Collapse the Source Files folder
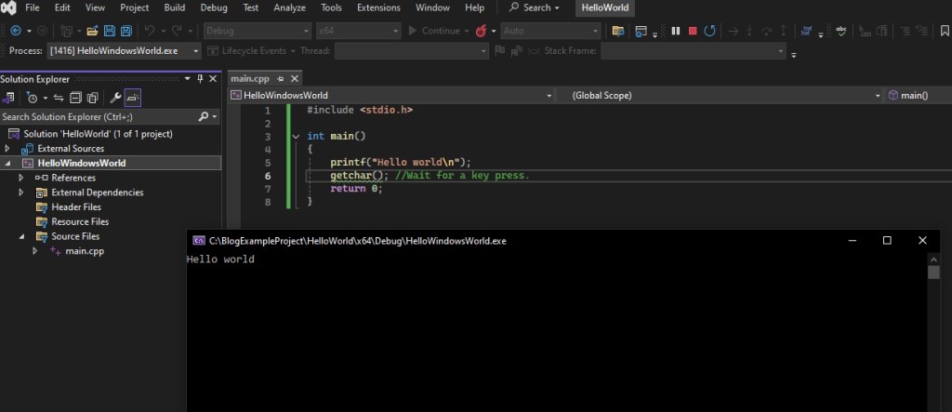Viewport: 952px width, 412px height. click(21, 236)
